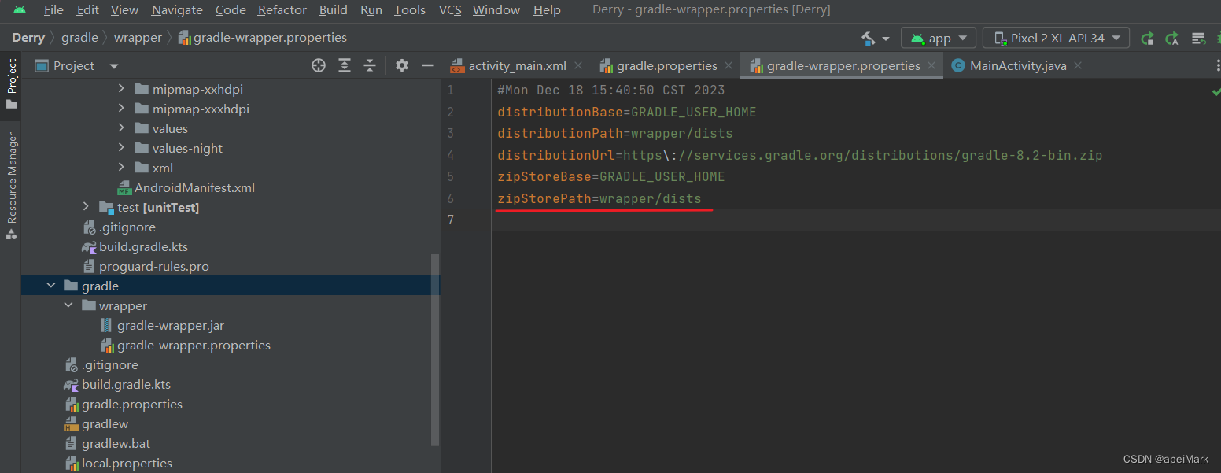The height and width of the screenshot is (473, 1221).
Task: Expand the mipmap-xxhdpi folder
Action: point(121,89)
